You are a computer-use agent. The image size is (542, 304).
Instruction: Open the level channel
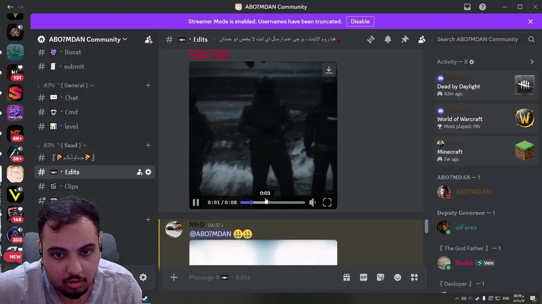point(94,126)
